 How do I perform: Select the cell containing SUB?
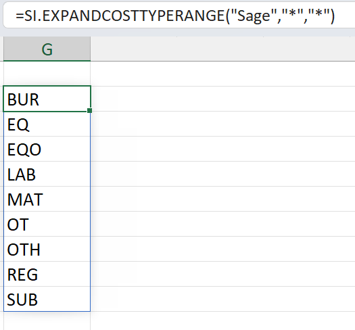[47, 299]
